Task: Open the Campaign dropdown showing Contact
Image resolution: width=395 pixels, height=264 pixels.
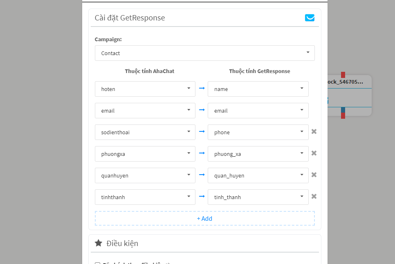Action: (x=205, y=53)
